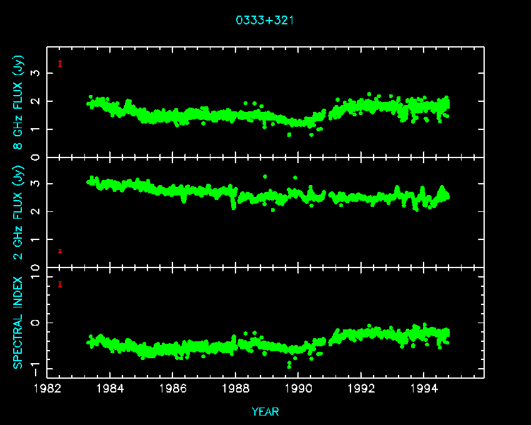Click the "1" tick on 8 GHz axis

click(x=37, y=129)
